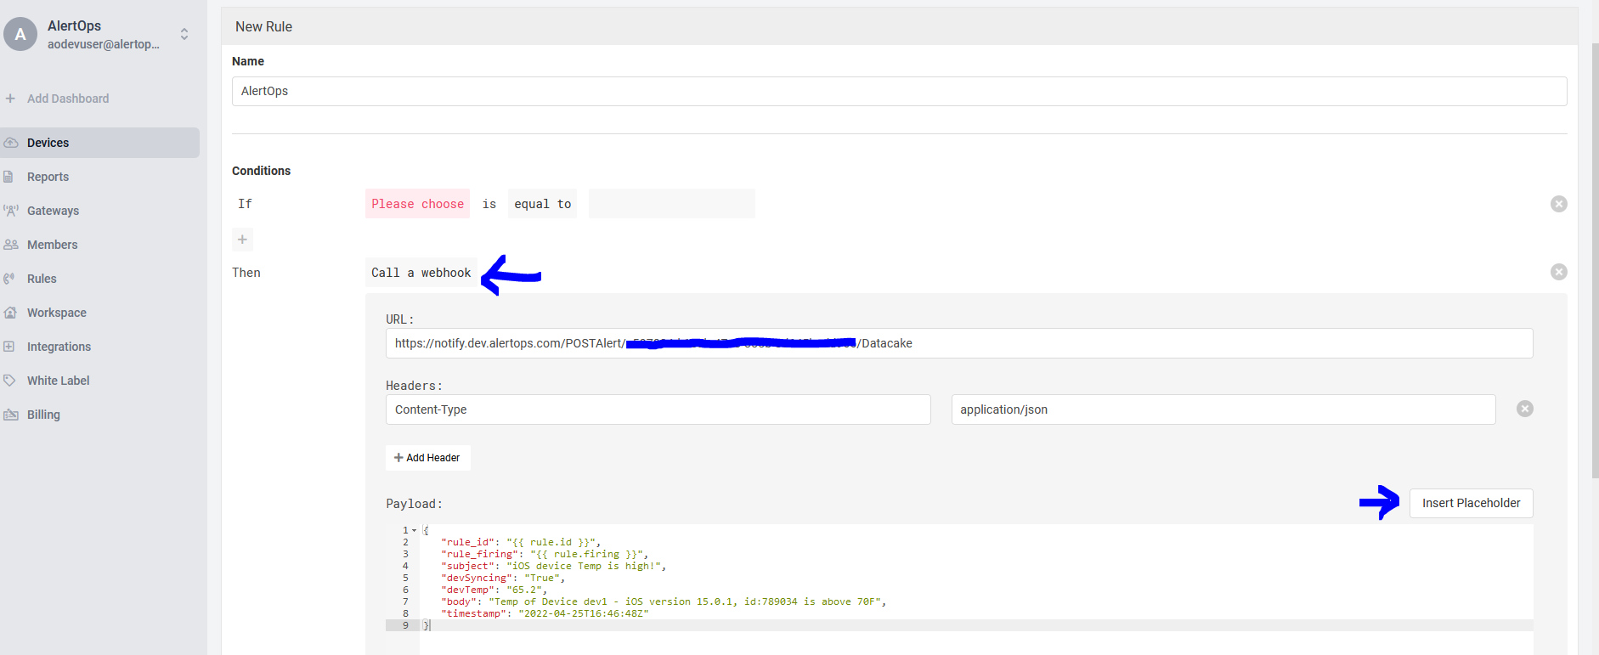Remove the Call a webhook action
The height and width of the screenshot is (655, 1599).
[1558, 272]
